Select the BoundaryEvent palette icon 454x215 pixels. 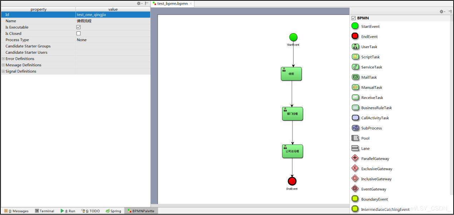355,199
